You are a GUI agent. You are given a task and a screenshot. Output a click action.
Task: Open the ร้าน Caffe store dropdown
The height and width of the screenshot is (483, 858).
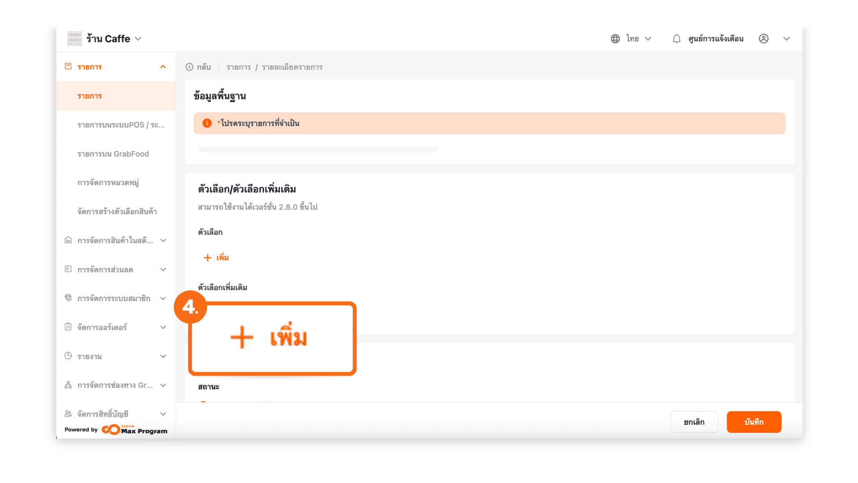pos(138,39)
